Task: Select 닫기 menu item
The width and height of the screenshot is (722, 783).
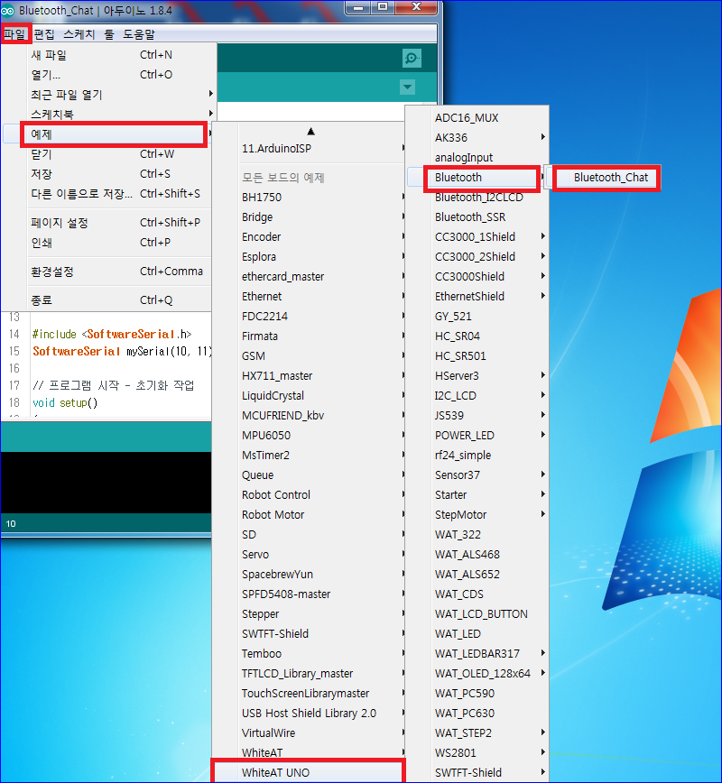Action: tap(108, 154)
